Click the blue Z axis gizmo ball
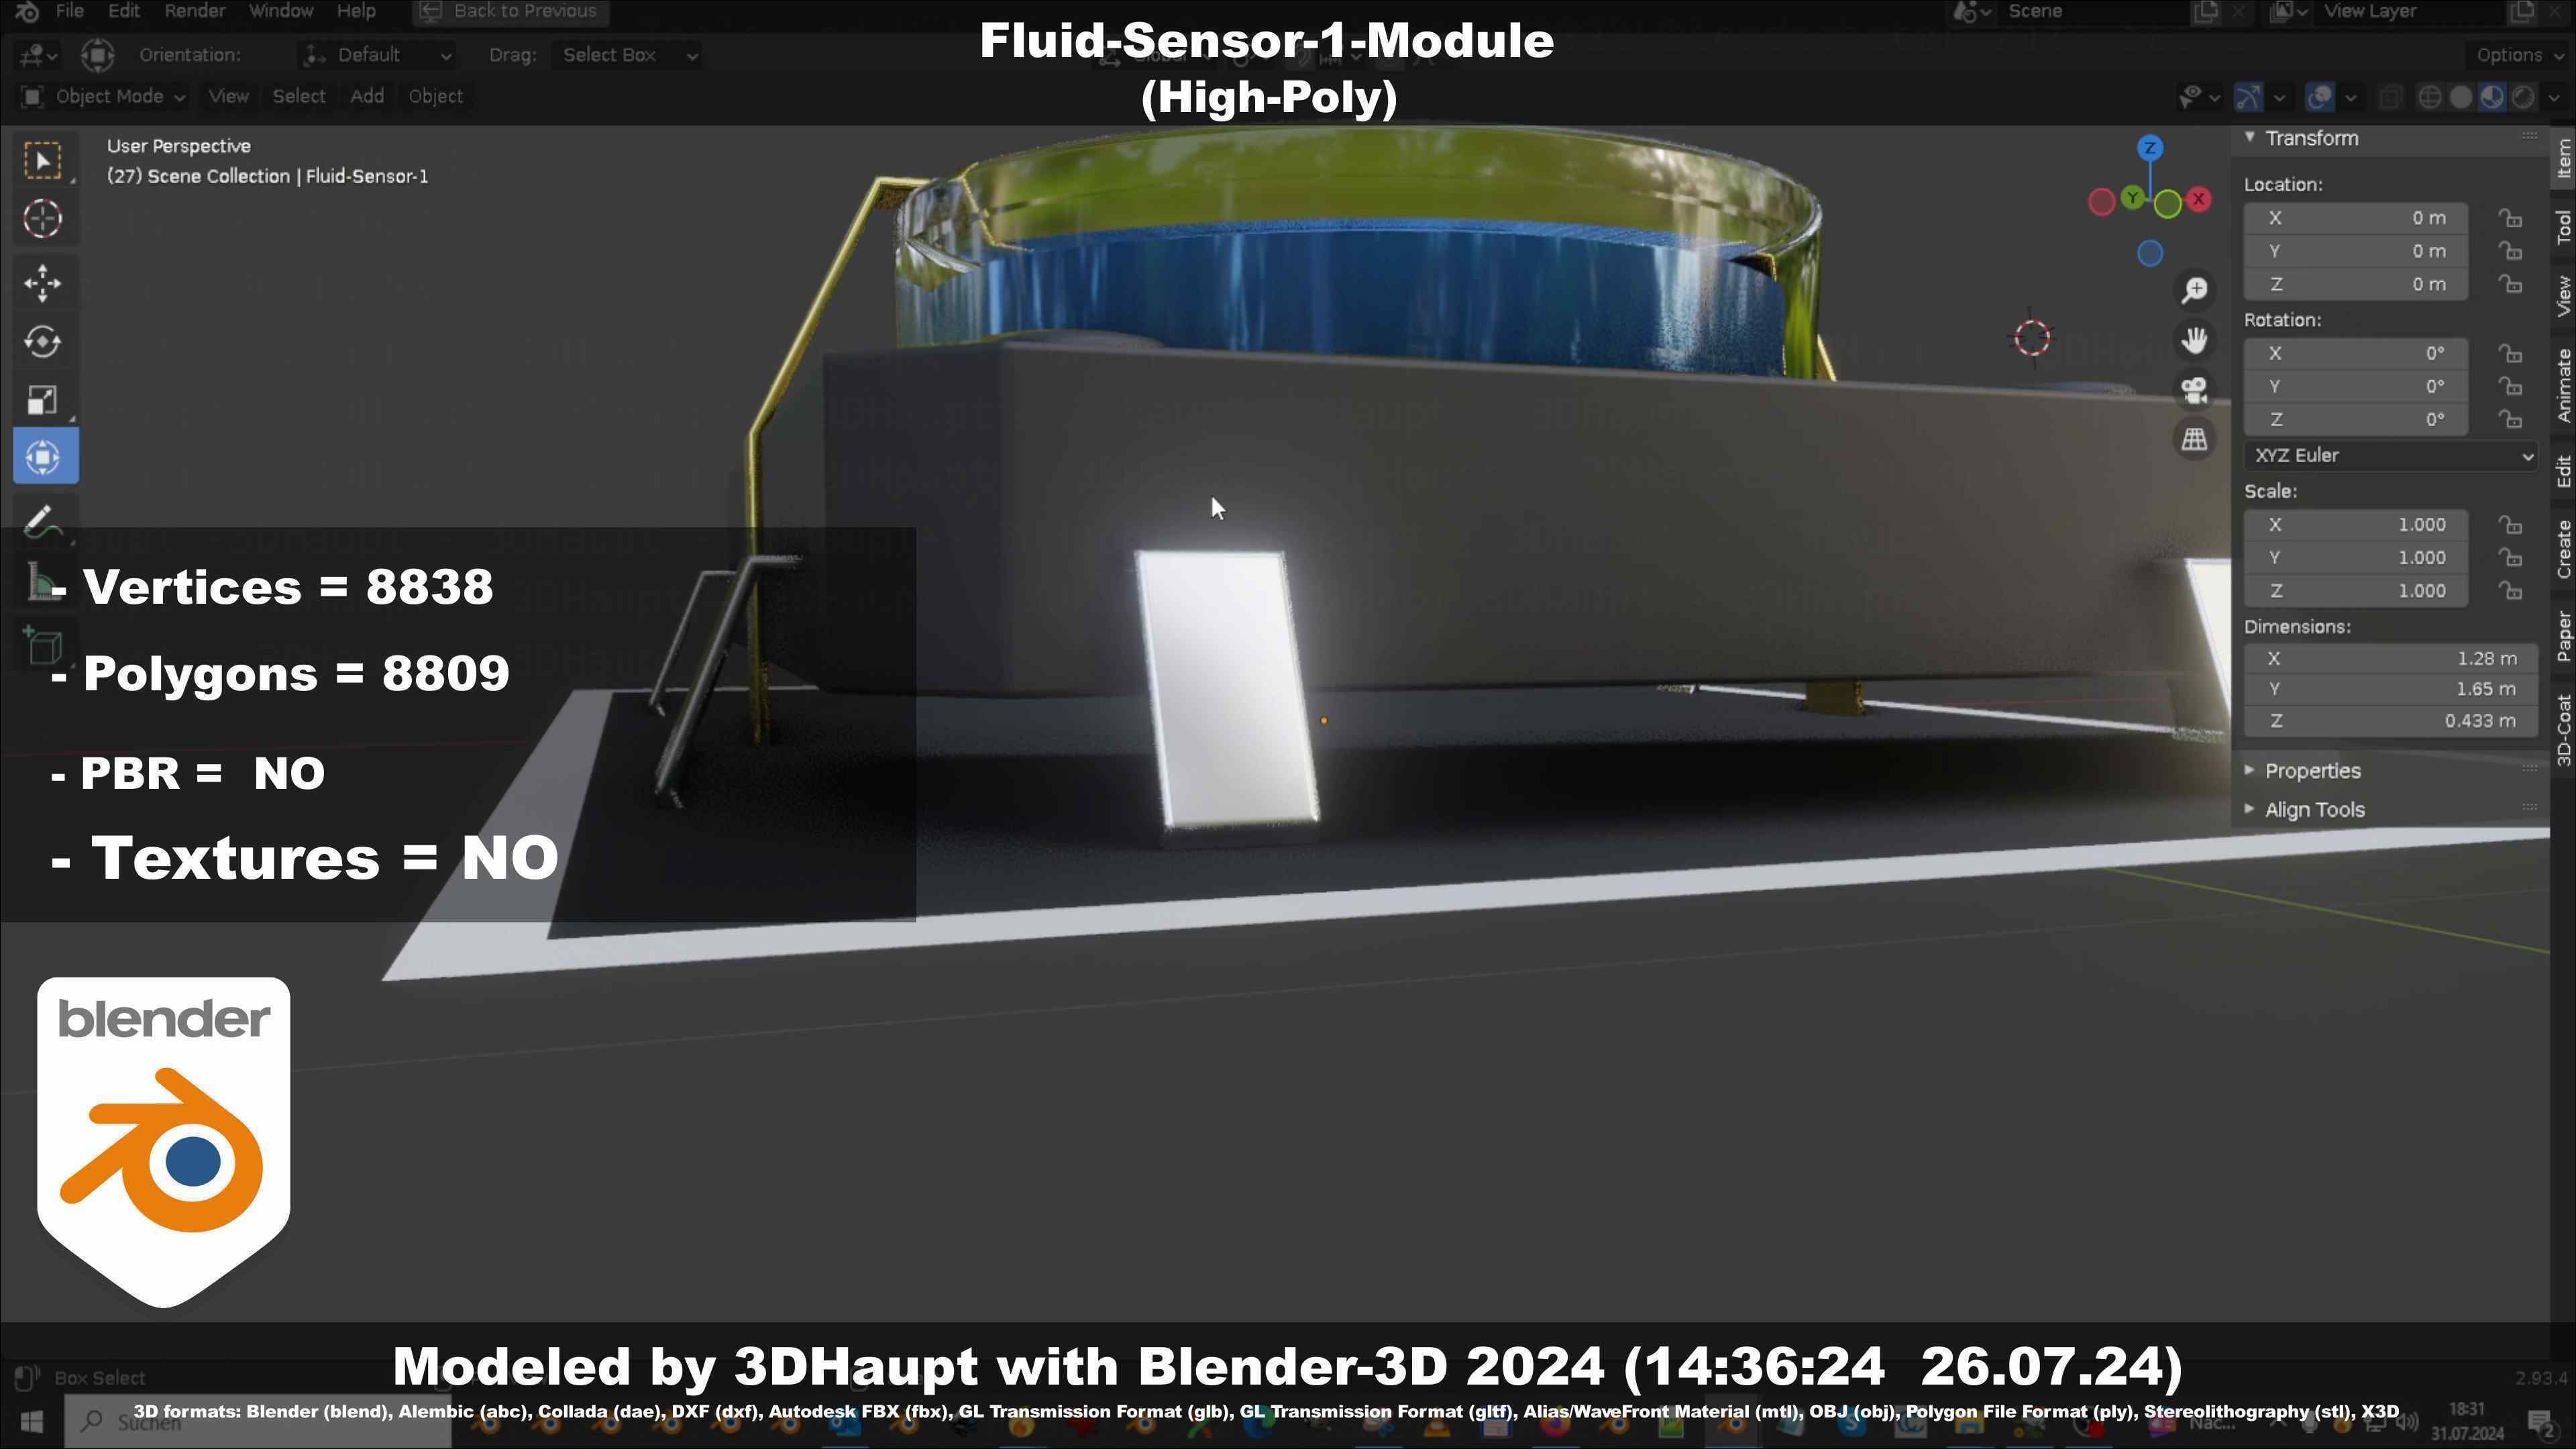 2150,148
